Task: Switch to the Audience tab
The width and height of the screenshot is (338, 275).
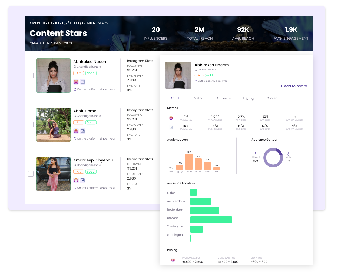Action: coord(224,98)
